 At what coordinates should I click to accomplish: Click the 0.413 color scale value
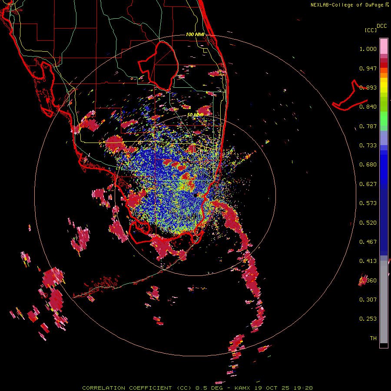tap(368, 261)
